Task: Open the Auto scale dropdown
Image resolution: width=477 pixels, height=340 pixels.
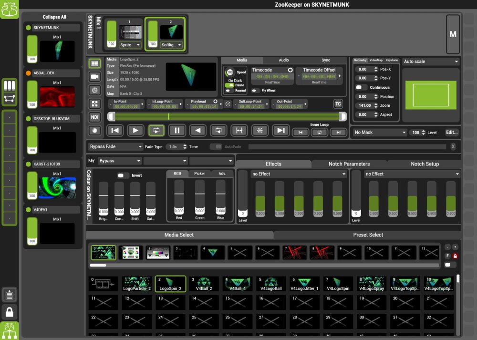Action: point(430,62)
